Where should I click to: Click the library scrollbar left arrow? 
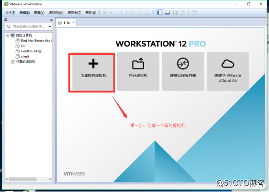(7, 179)
